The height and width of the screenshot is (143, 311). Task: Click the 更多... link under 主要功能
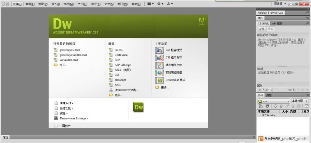165,87
